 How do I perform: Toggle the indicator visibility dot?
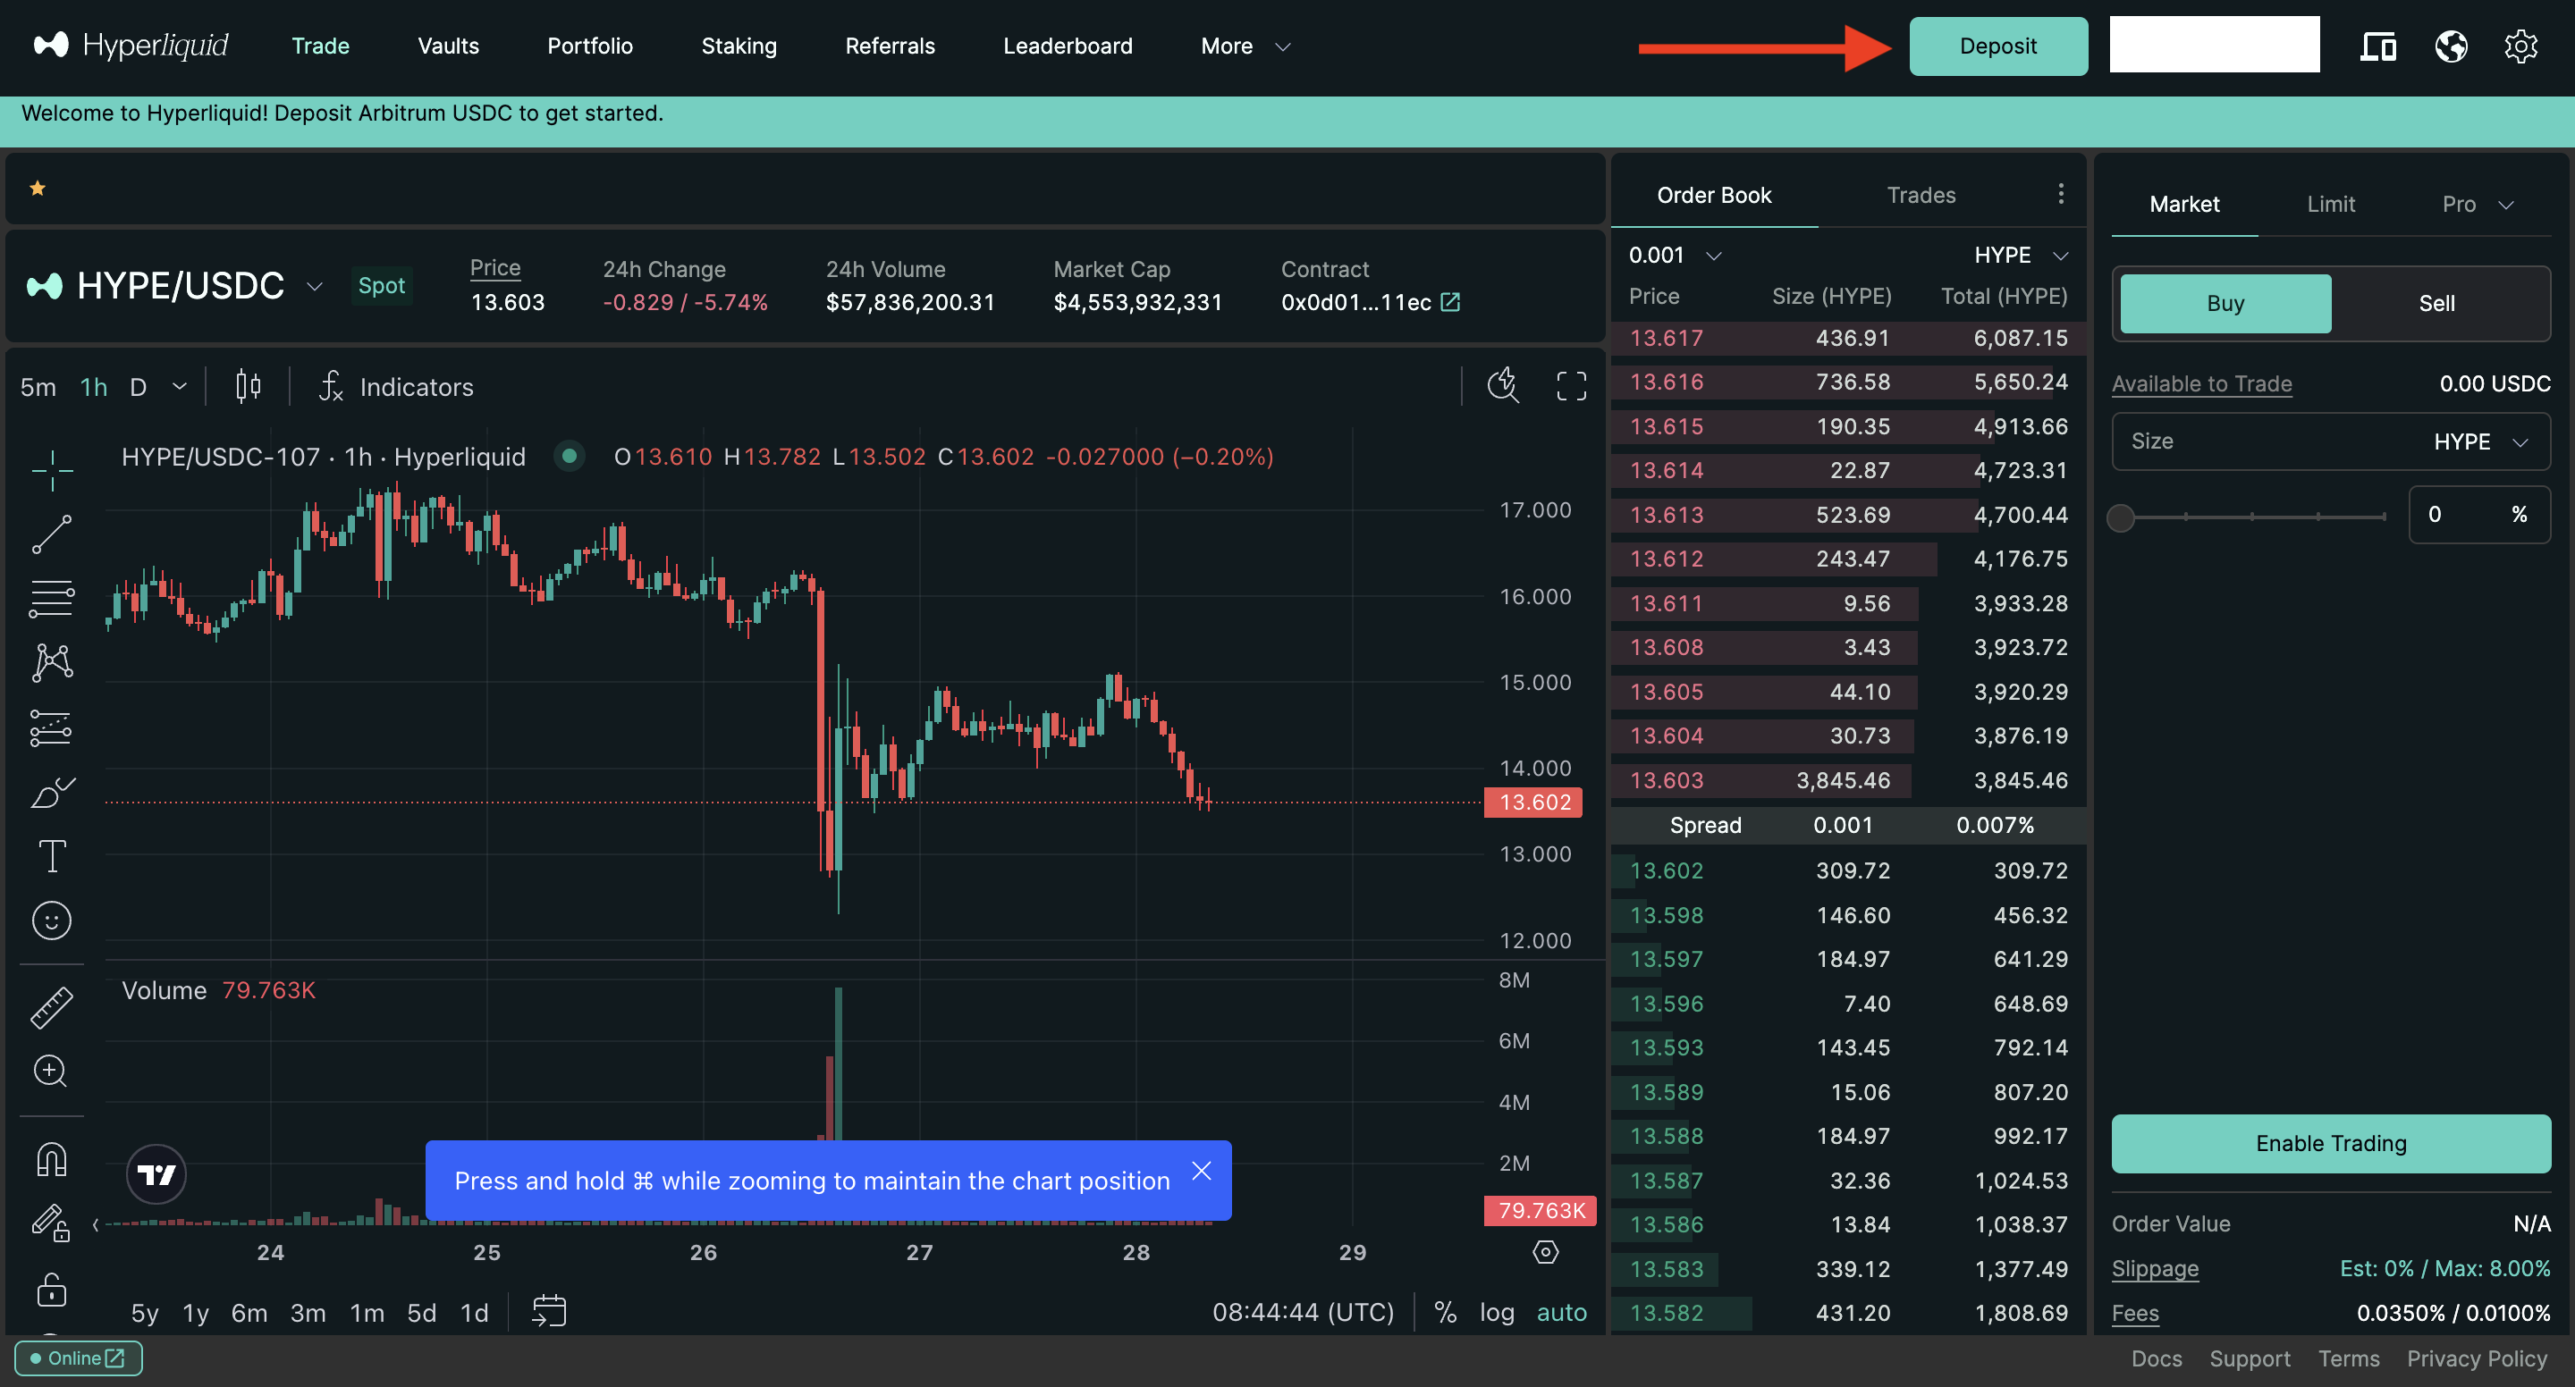pyautogui.click(x=569, y=457)
